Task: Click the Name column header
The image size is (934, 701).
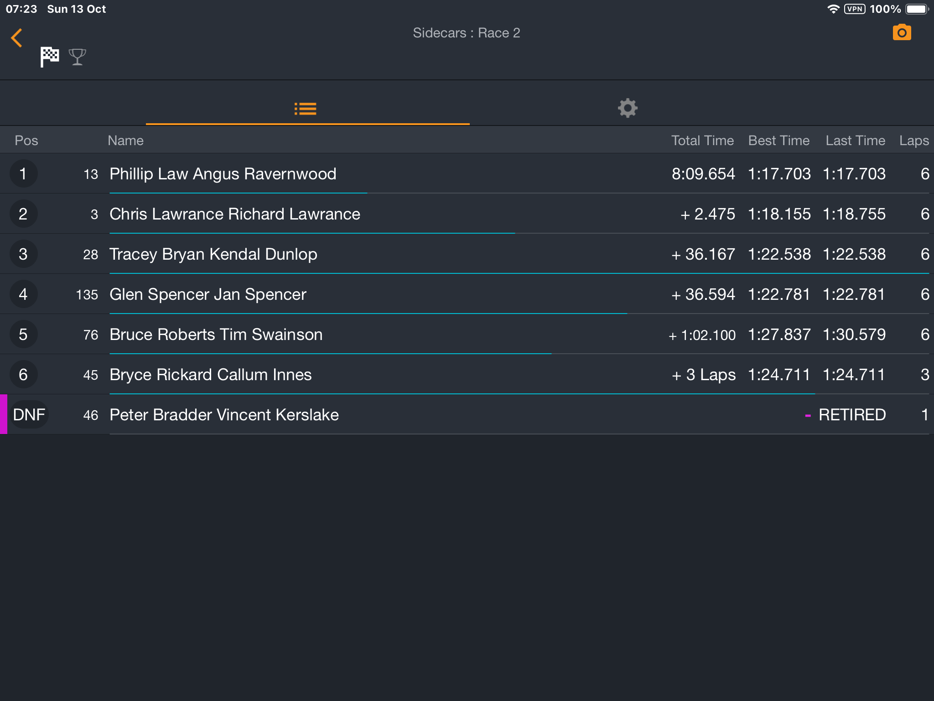Action: point(125,141)
